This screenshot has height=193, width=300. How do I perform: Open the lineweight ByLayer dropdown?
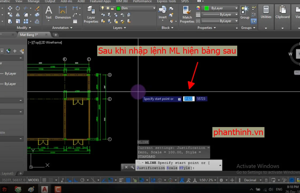click(x=220, y=14)
